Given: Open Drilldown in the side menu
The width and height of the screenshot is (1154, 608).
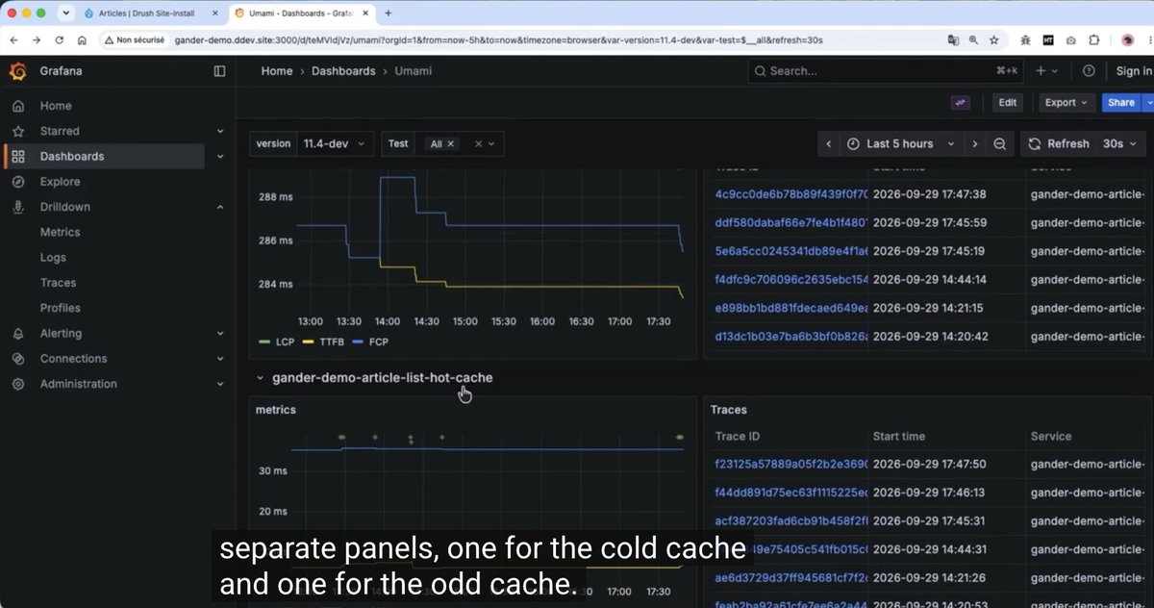Looking at the screenshot, I should click(x=65, y=207).
